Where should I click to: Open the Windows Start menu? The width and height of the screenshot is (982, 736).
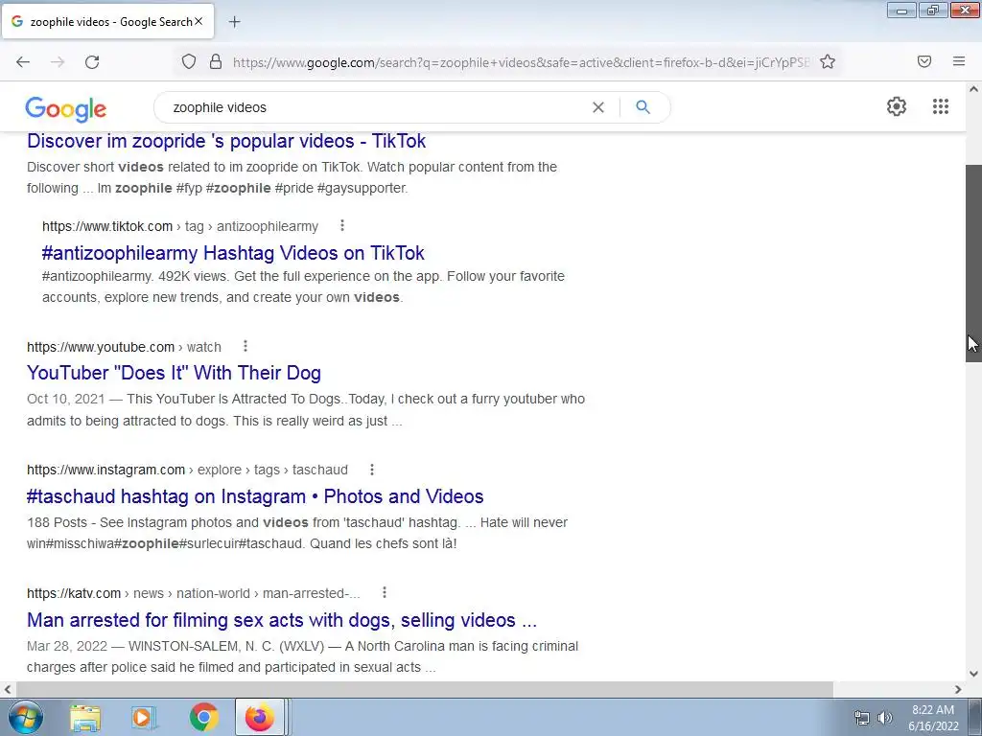[26, 717]
